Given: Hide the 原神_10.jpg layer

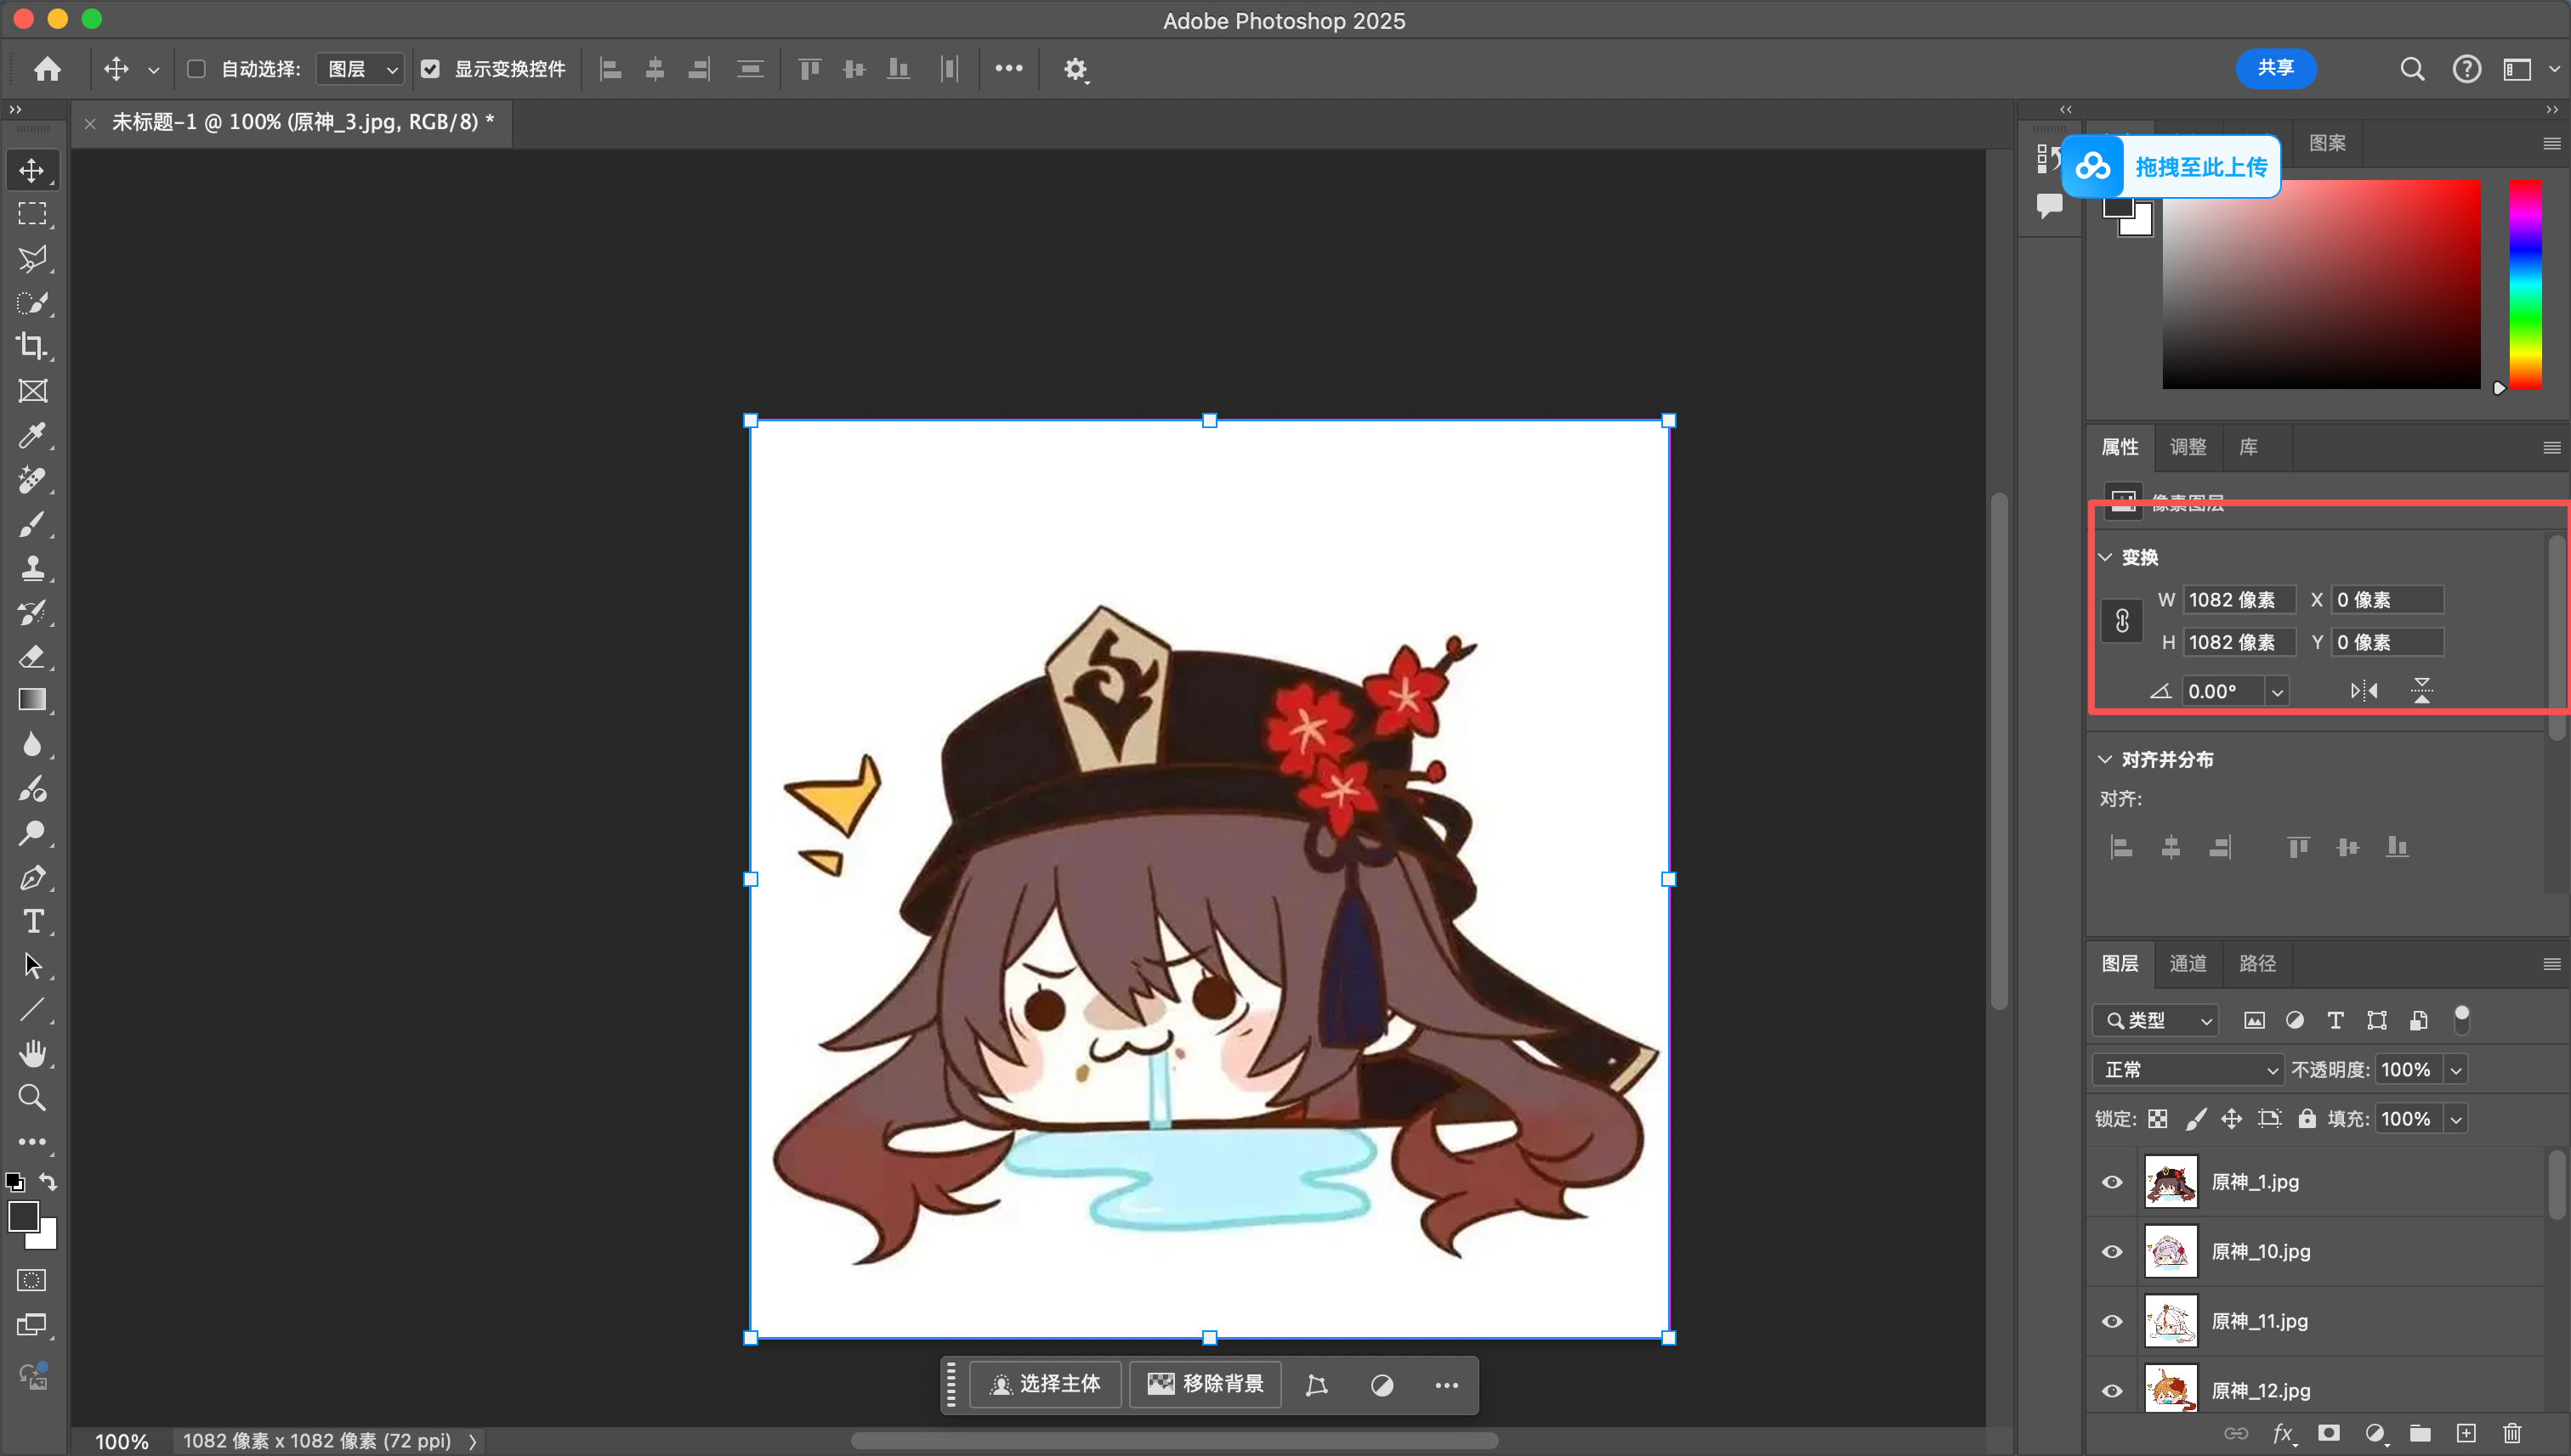Looking at the screenshot, I should [x=2113, y=1252].
